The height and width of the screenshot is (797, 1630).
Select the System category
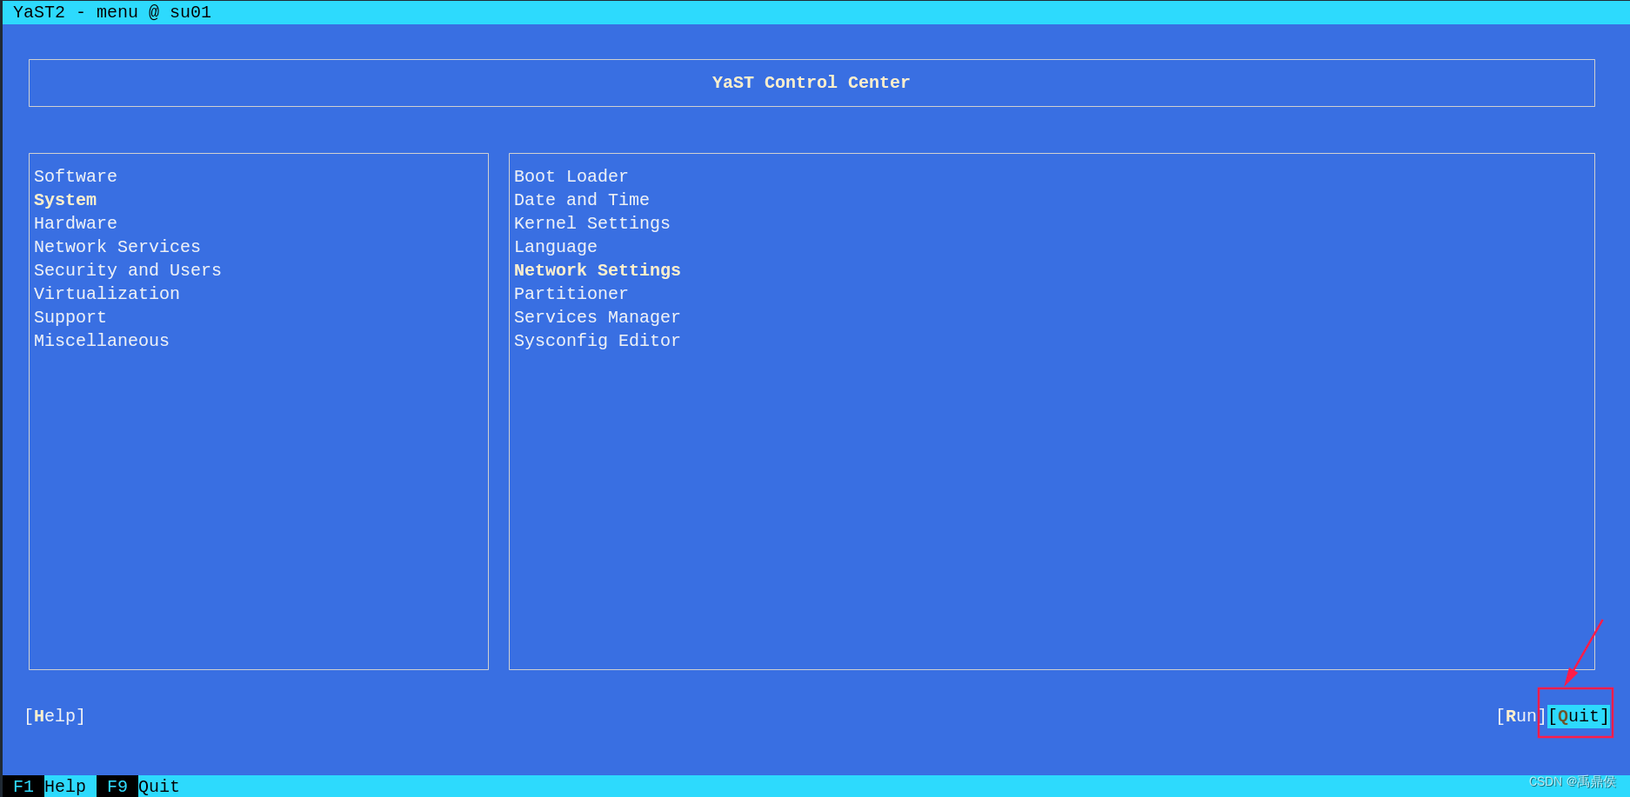tap(65, 200)
